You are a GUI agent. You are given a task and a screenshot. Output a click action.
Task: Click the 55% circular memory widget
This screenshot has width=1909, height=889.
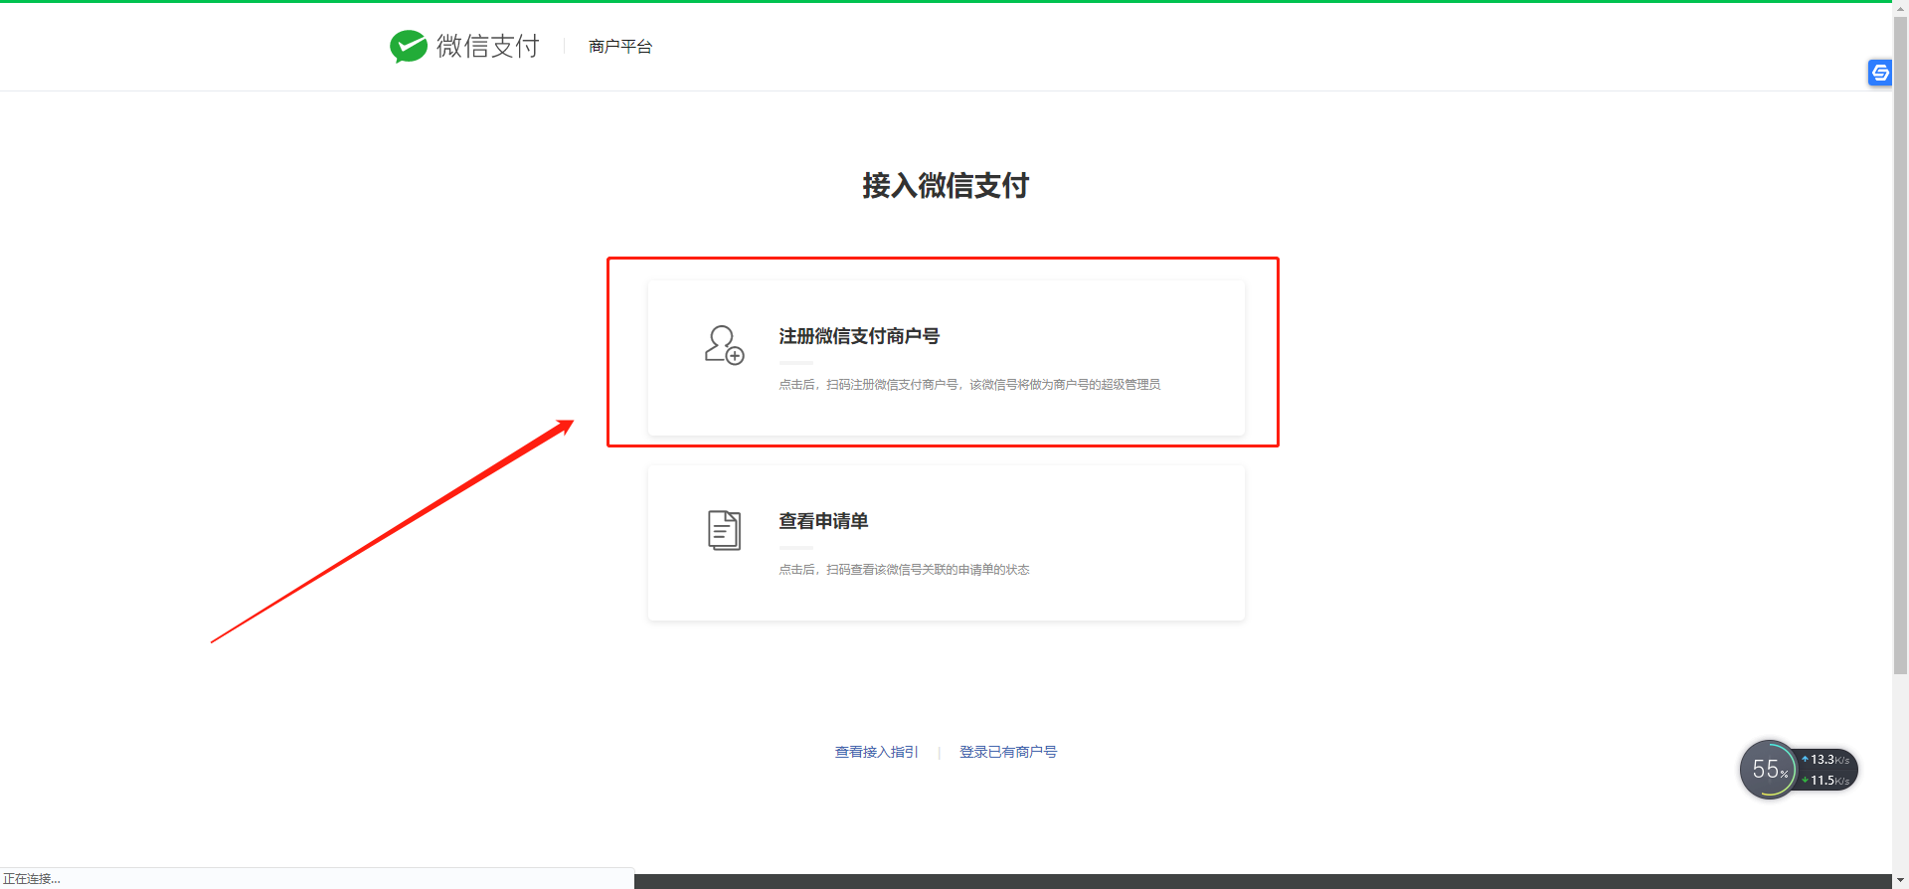click(1769, 770)
